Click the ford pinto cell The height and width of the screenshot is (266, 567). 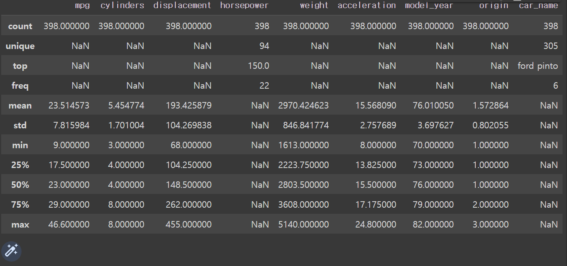[538, 66]
